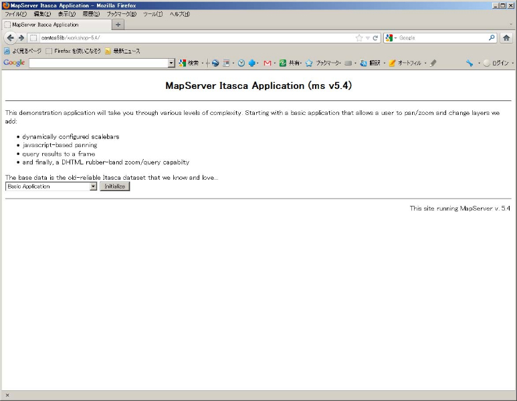The height and width of the screenshot is (401, 517).
Task: Click the browser back arrow button
Action: pyautogui.click(x=10, y=38)
